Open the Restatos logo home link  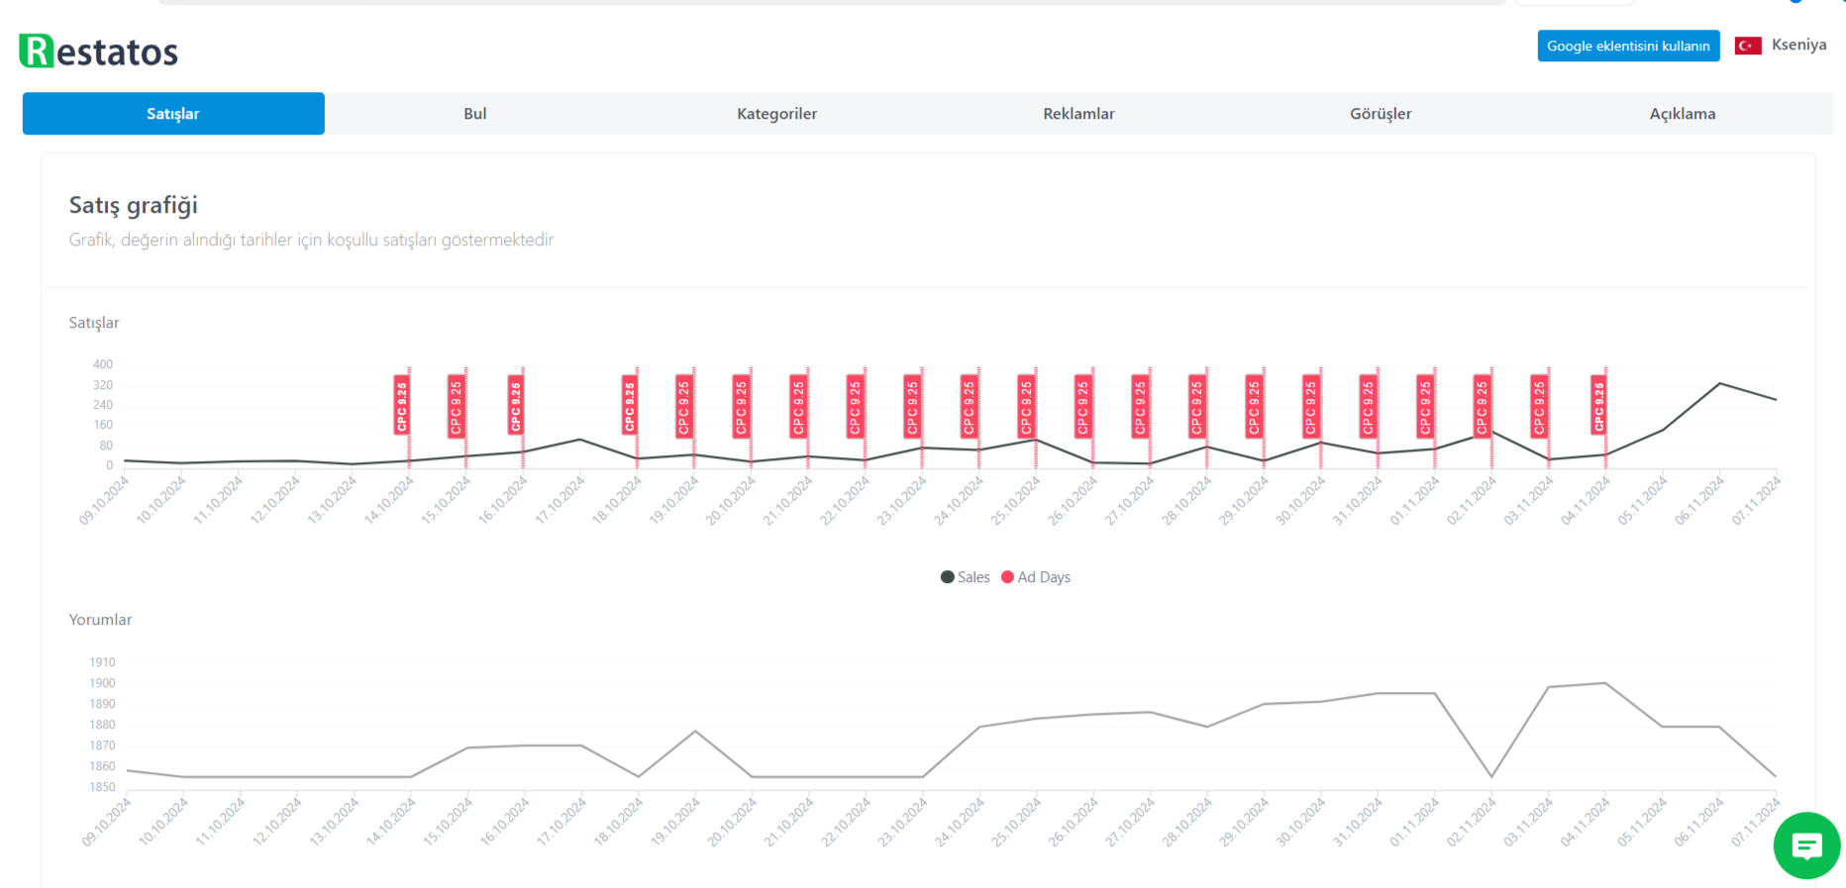[98, 51]
